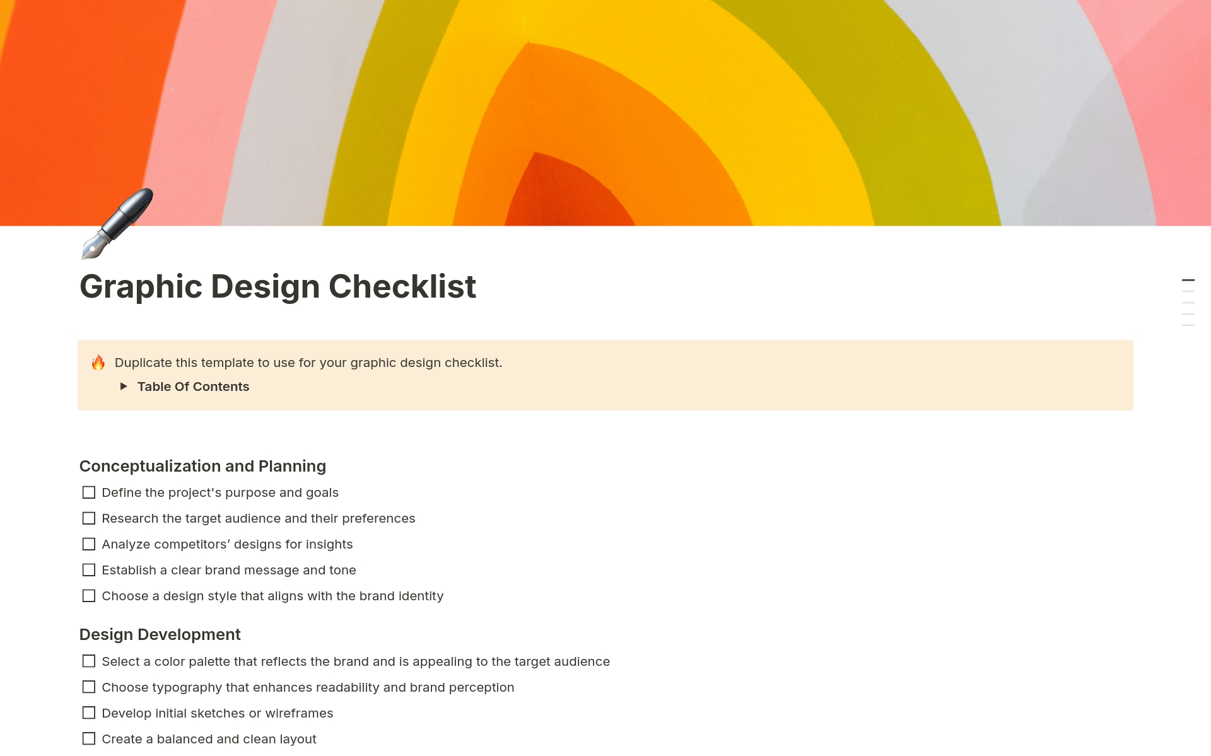Click the 'Conceptualization and Planning' heading
Viewport: 1211px width, 756px height.
click(202, 467)
